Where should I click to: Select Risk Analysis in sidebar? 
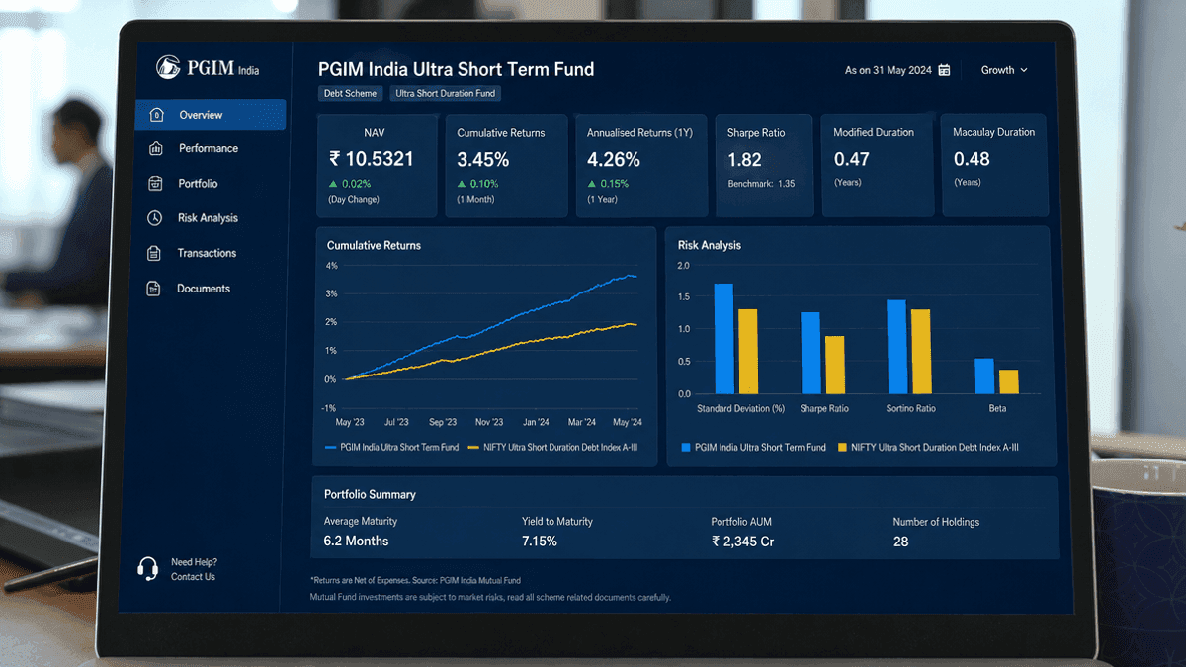click(210, 218)
